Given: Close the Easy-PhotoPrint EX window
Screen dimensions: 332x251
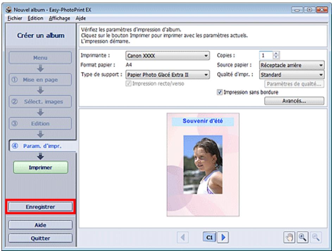Looking at the screenshot, I should coord(322,10).
